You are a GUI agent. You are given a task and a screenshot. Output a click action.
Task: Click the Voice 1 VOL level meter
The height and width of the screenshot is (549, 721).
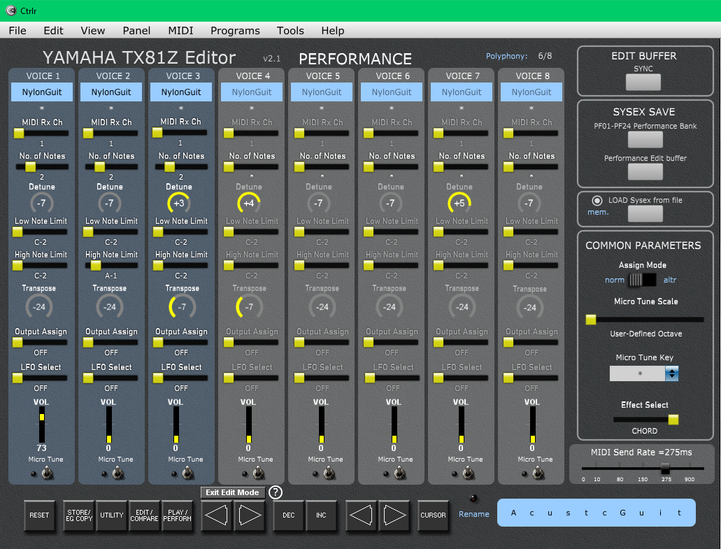[x=41, y=425]
